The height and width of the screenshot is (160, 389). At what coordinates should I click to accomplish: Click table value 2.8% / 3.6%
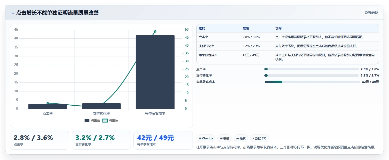click(x=251, y=37)
